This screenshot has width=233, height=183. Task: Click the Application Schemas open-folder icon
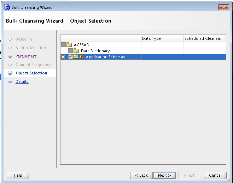tap(76, 57)
